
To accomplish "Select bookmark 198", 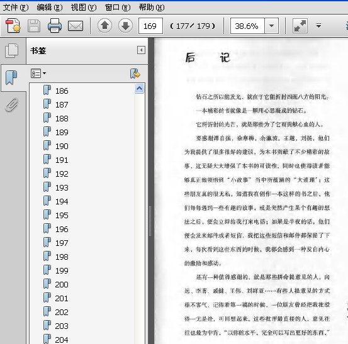I will [62, 257].
